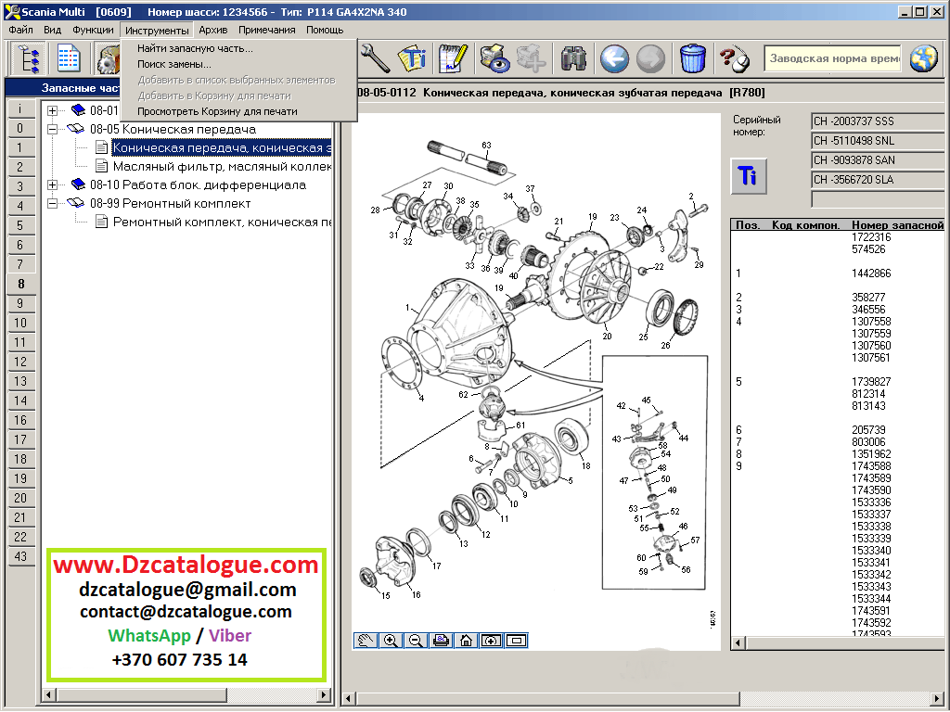Image resolution: width=950 pixels, height=712 pixels.
Task: Switch to group 10 in left number strip
Action: pyautogui.click(x=20, y=323)
